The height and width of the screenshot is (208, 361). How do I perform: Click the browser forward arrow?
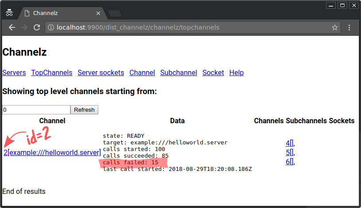pos(24,27)
